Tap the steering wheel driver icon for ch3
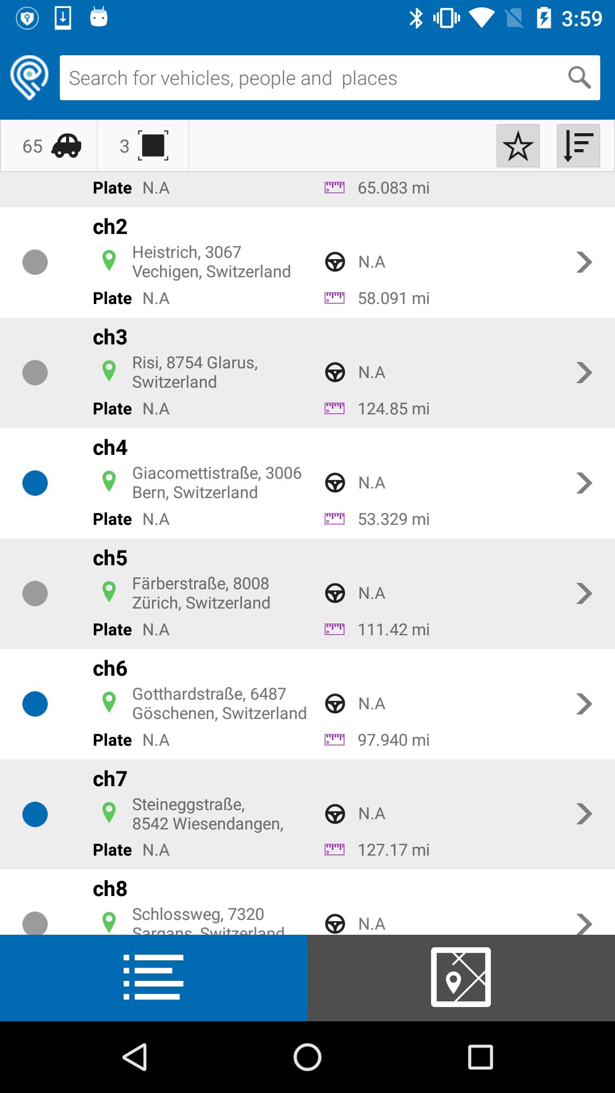Screen dimensions: 615x1093 (335, 372)
